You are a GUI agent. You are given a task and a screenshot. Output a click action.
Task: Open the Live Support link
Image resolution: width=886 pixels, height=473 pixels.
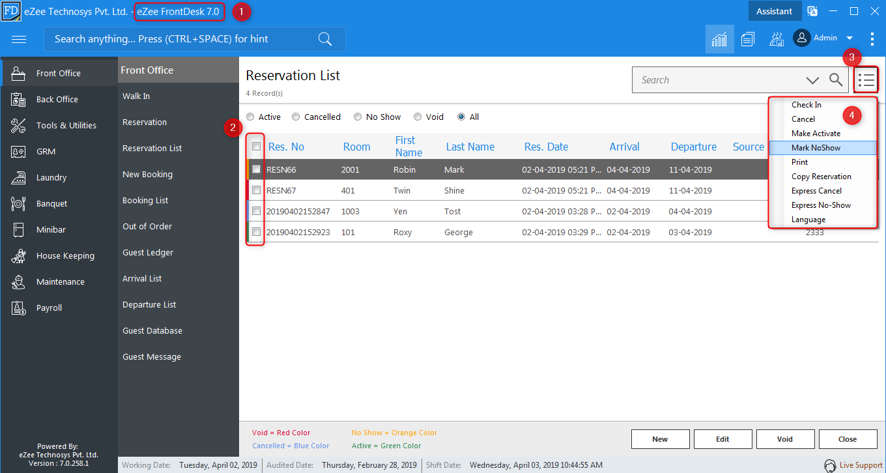[x=861, y=465]
